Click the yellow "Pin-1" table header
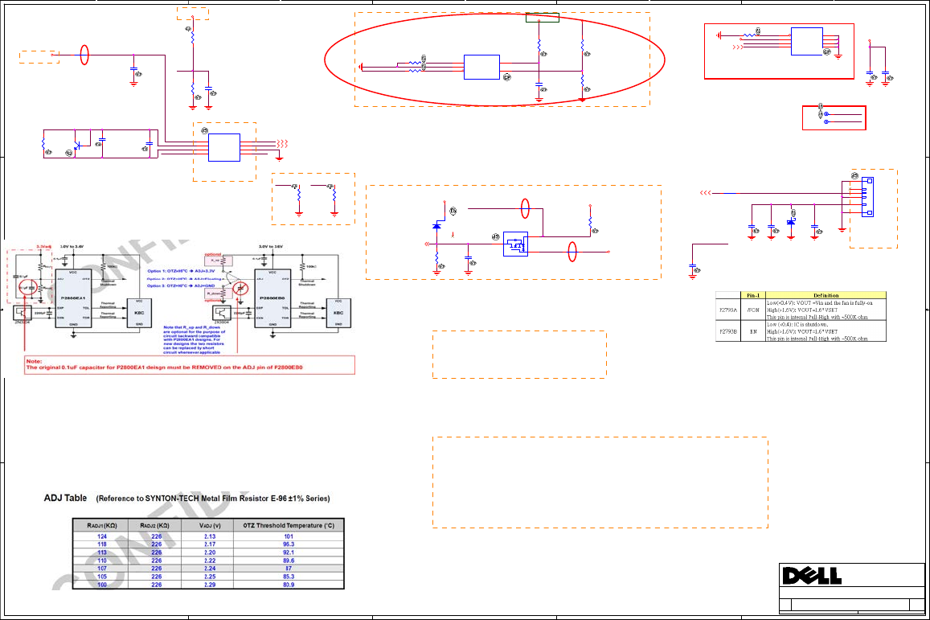This screenshot has width=930, height=620. click(753, 295)
